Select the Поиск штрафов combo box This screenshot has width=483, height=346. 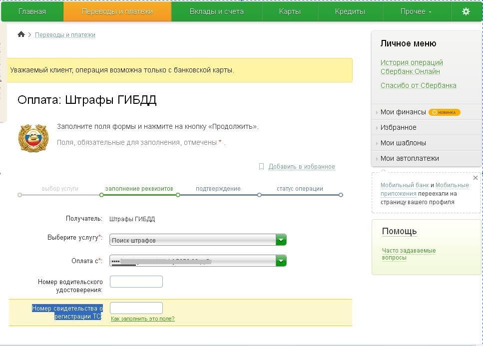(x=198, y=240)
